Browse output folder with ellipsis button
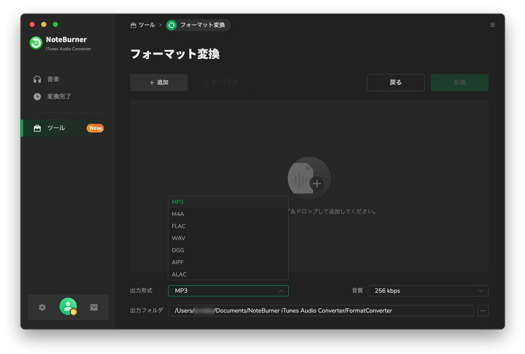The height and width of the screenshot is (354, 525). tap(483, 311)
